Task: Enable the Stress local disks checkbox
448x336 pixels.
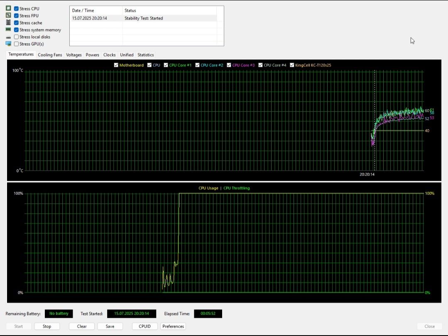Action: coord(16,37)
